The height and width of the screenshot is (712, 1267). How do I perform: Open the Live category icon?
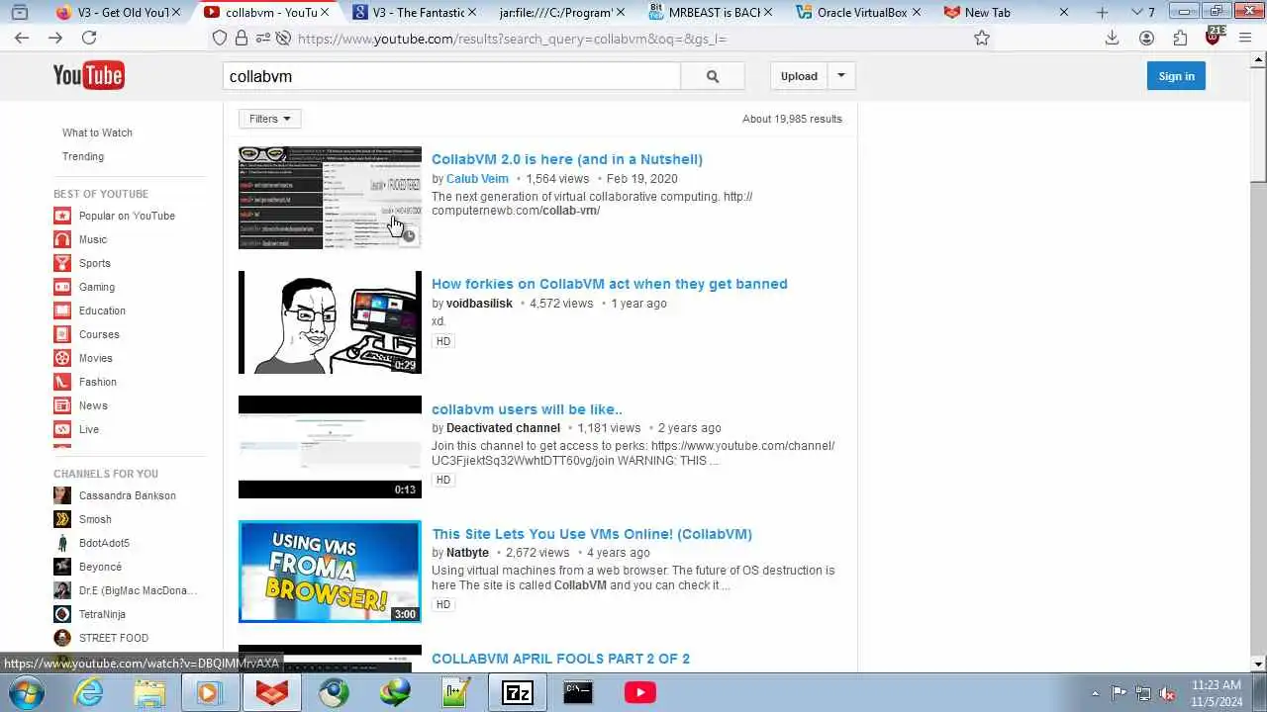62,429
